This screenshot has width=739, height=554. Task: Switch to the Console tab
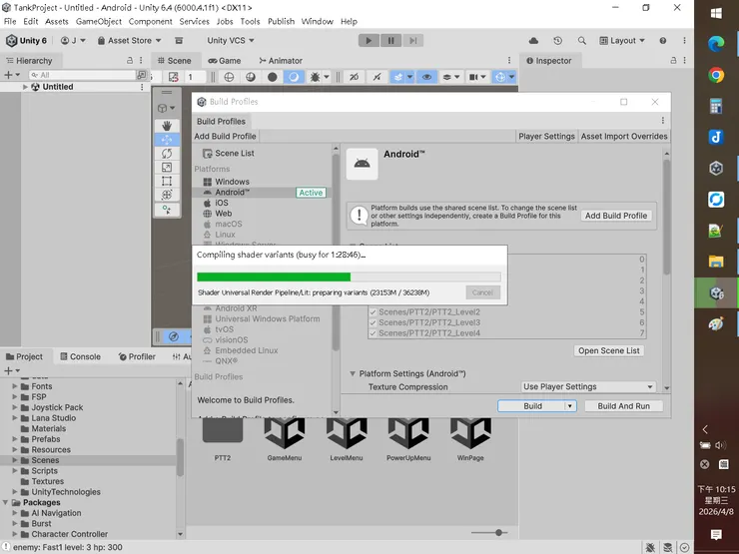[x=81, y=356]
